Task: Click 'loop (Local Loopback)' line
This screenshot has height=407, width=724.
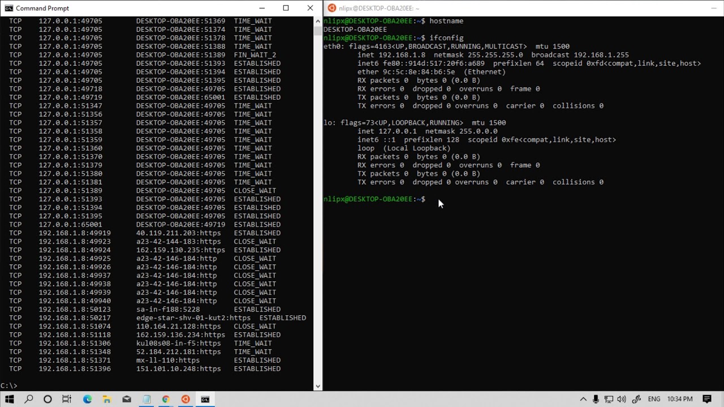Action: pos(404,148)
